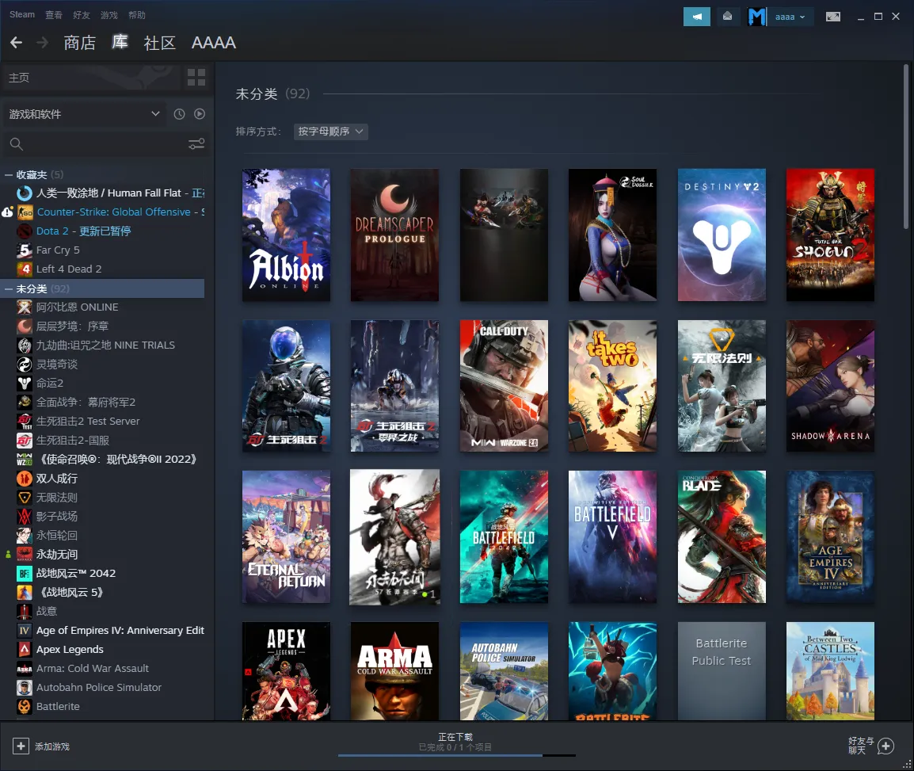
Task: Open the inbox envelope icon
Action: (727, 17)
